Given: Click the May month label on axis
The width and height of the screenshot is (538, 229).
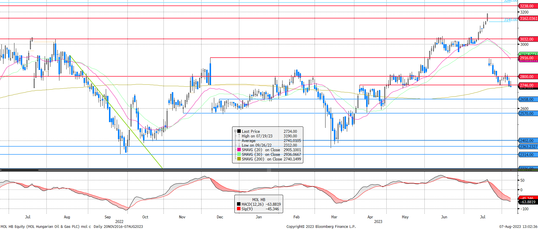Looking at the screenshot, I should [x=405, y=217].
